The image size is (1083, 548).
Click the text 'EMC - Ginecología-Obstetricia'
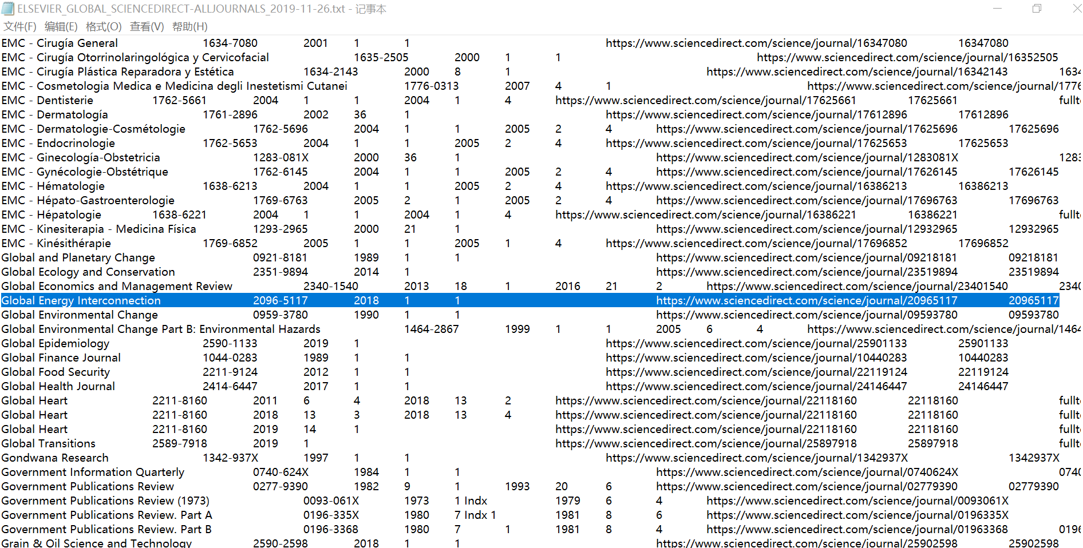pyautogui.click(x=81, y=157)
